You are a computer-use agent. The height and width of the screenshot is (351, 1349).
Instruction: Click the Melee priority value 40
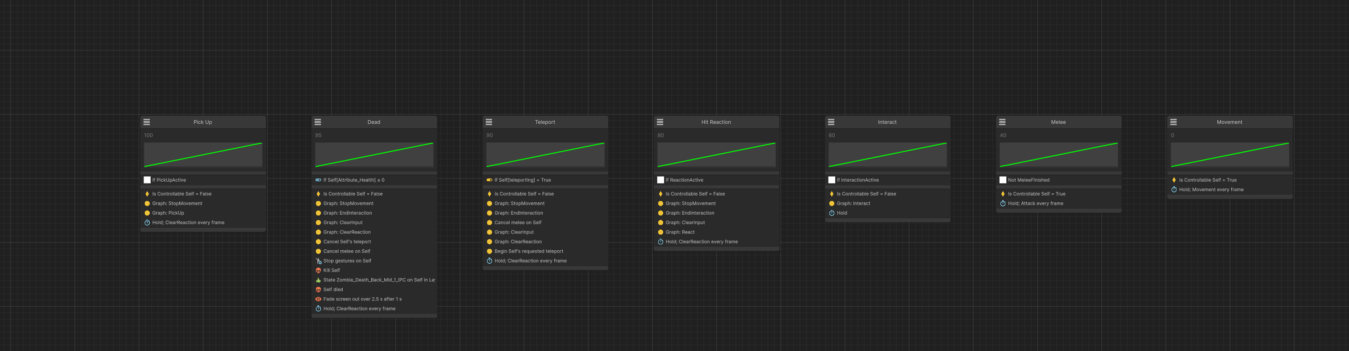pyautogui.click(x=1003, y=135)
